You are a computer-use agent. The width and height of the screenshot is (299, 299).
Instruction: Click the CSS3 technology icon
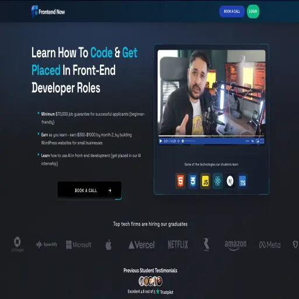click(x=193, y=181)
